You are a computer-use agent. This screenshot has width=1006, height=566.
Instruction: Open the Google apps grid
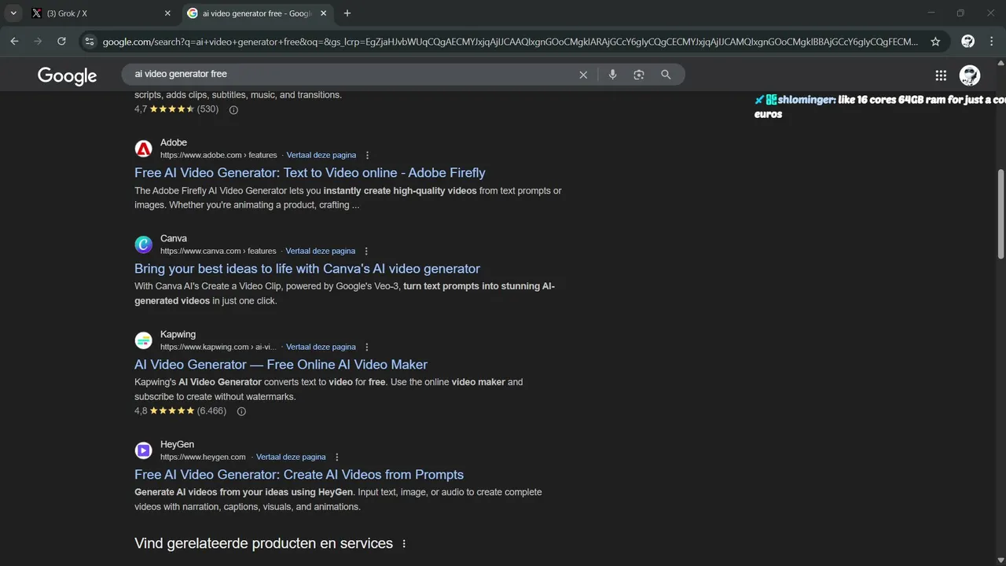coord(941,75)
